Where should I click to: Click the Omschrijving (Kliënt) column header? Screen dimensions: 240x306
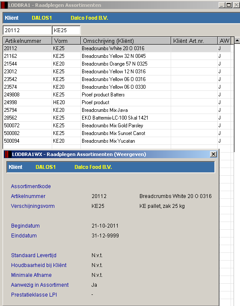126,41
